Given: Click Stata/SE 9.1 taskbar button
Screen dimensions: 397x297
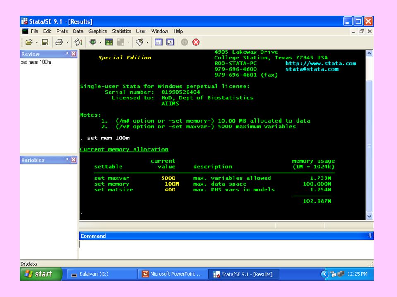Looking at the screenshot, I should (x=243, y=274).
